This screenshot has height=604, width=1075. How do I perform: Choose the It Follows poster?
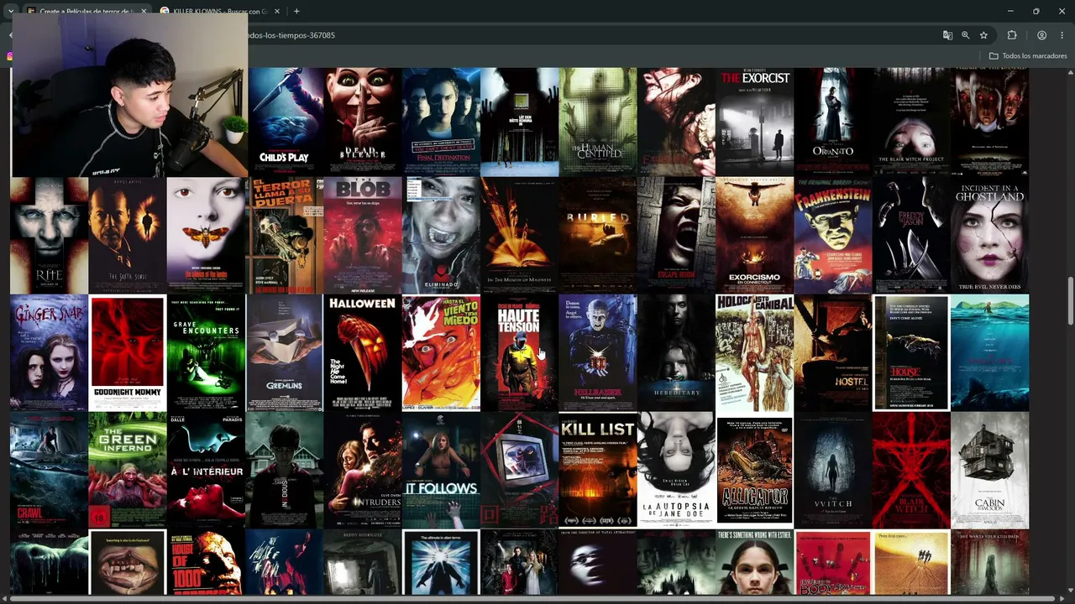tap(441, 471)
